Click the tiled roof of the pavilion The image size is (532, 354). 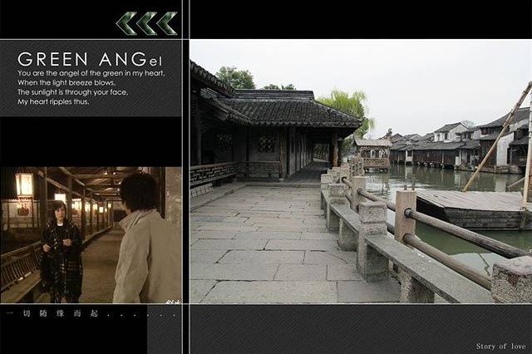[x=283, y=110]
